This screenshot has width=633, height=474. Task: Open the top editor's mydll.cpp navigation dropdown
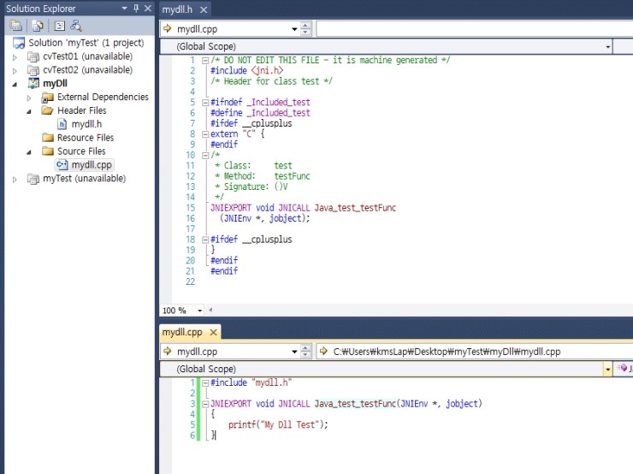point(294,29)
